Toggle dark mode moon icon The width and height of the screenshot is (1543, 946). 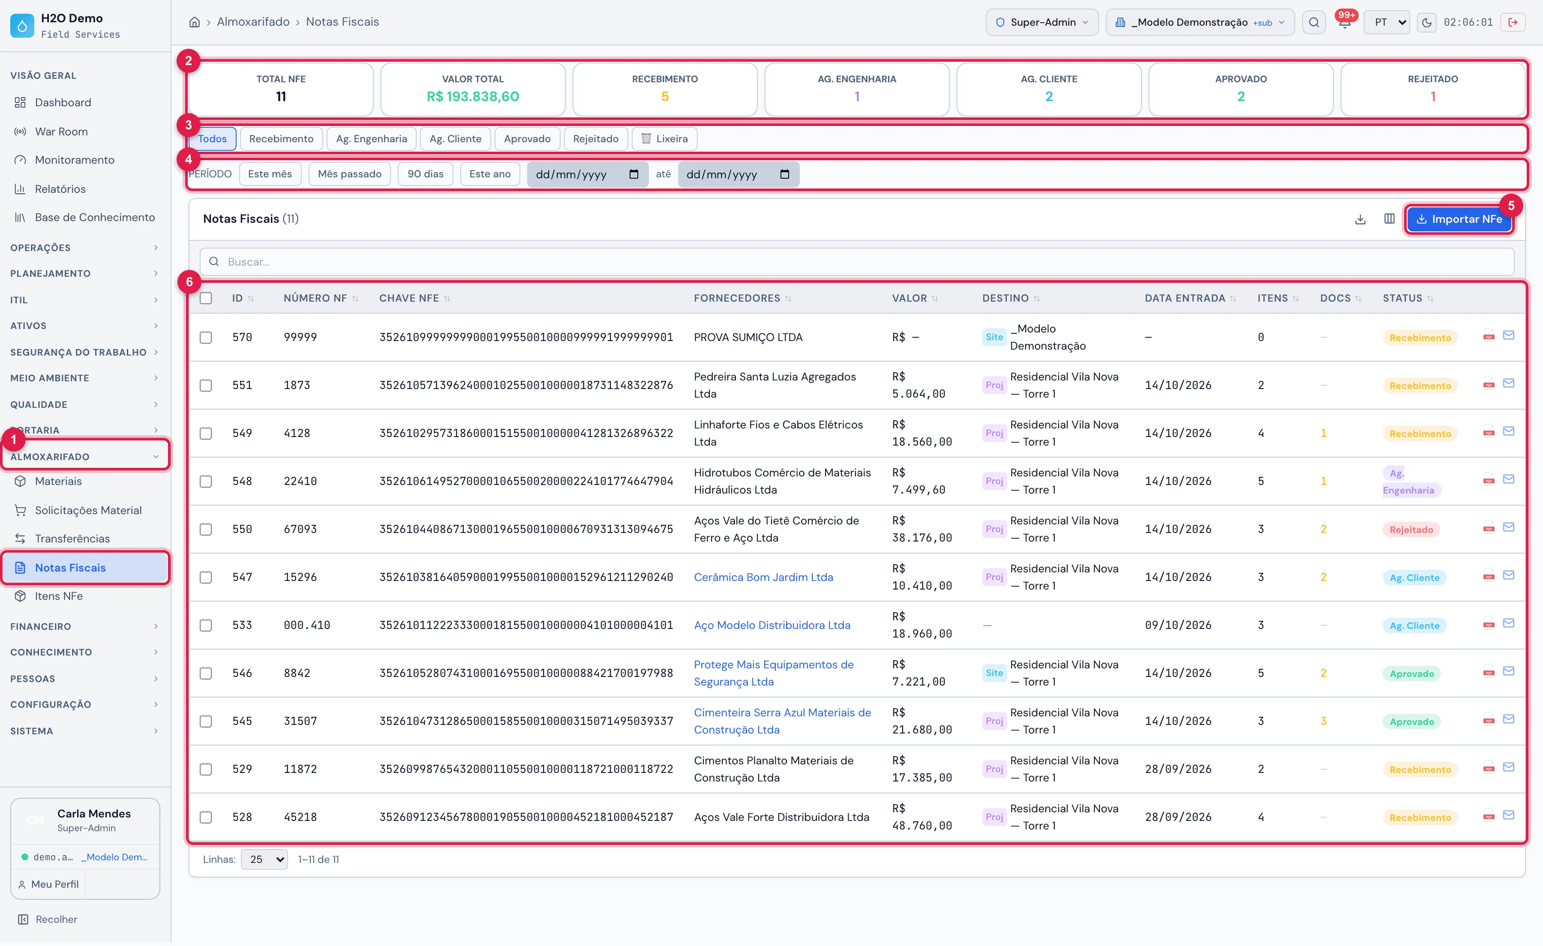1426,22
